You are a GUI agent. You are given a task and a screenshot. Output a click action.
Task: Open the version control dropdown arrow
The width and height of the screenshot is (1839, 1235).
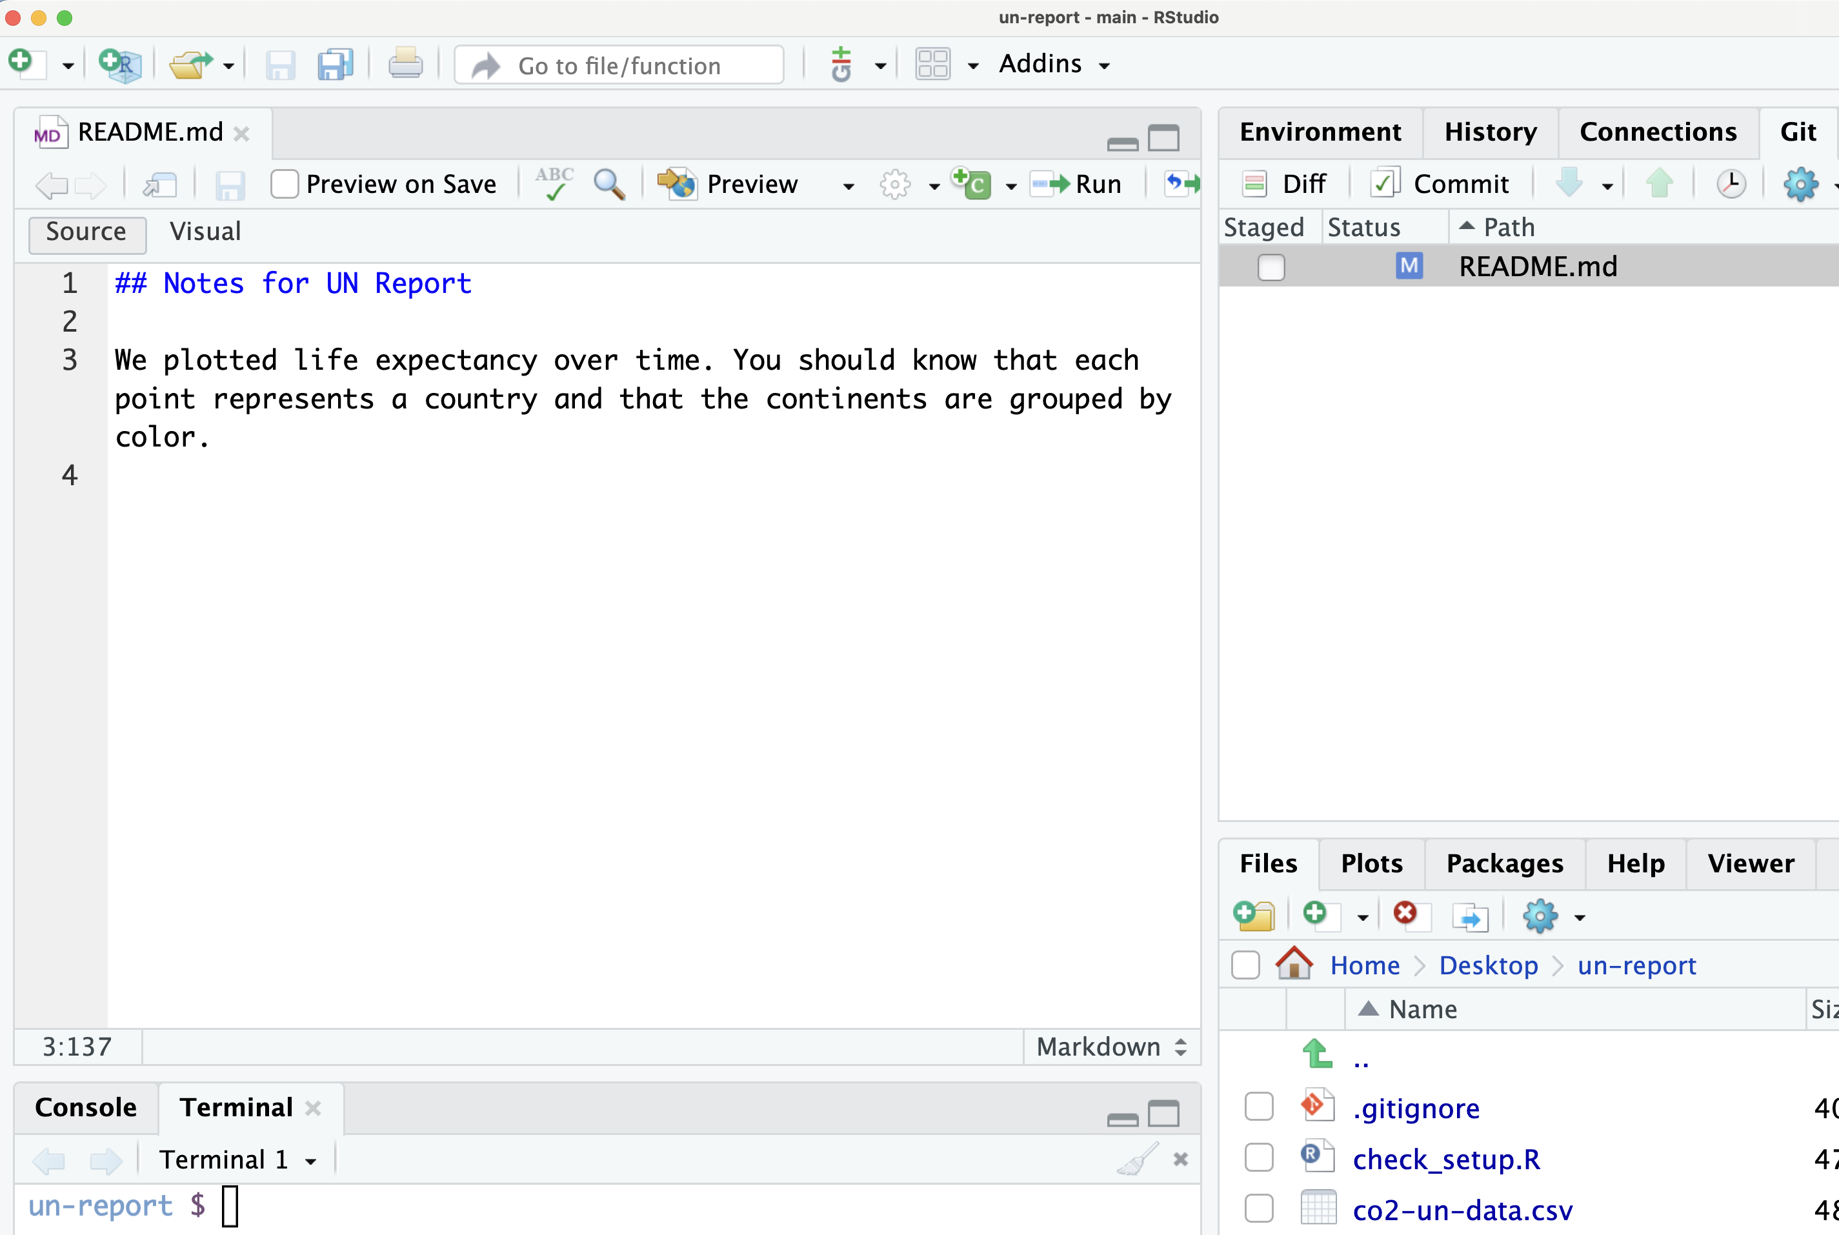[x=881, y=66]
